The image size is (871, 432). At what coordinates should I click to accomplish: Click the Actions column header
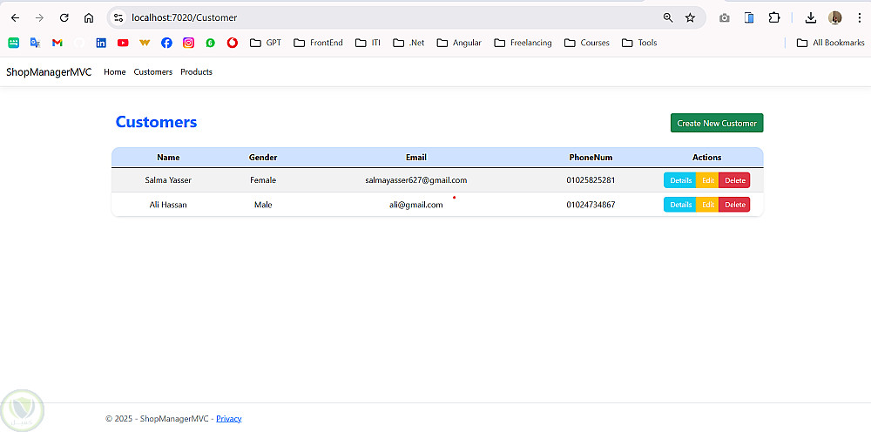click(x=707, y=158)
